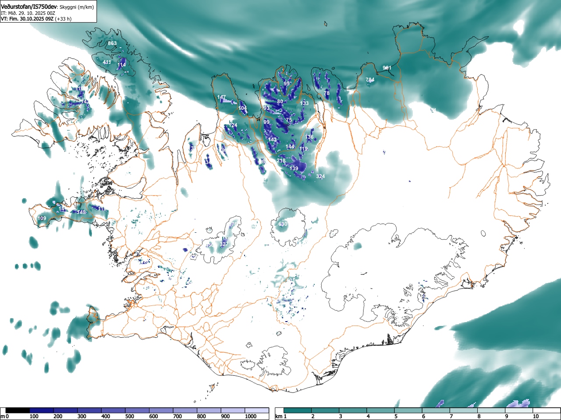Click the 75 visibility value on the map

pos(288,120)
